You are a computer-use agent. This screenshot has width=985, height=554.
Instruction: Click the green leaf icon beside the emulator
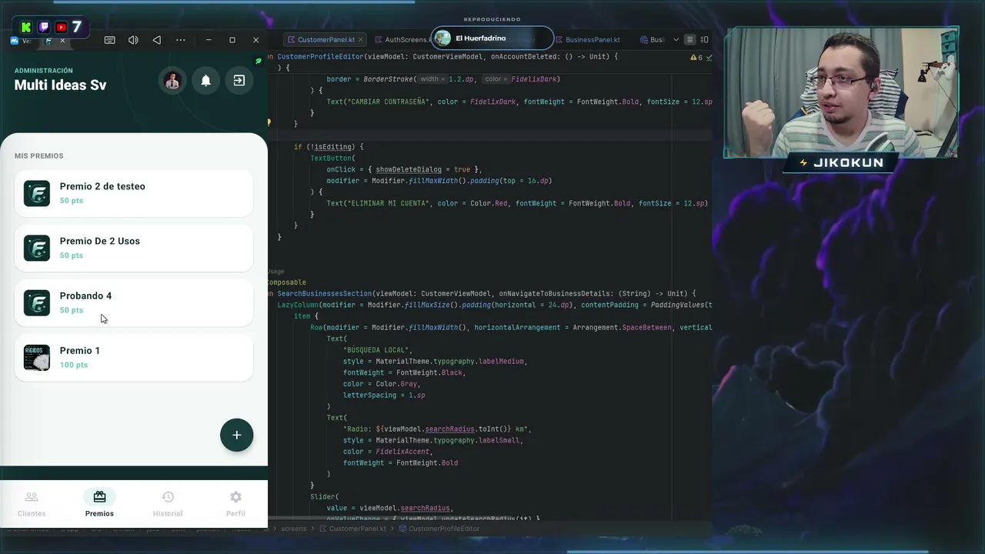[x=259, y=62]
